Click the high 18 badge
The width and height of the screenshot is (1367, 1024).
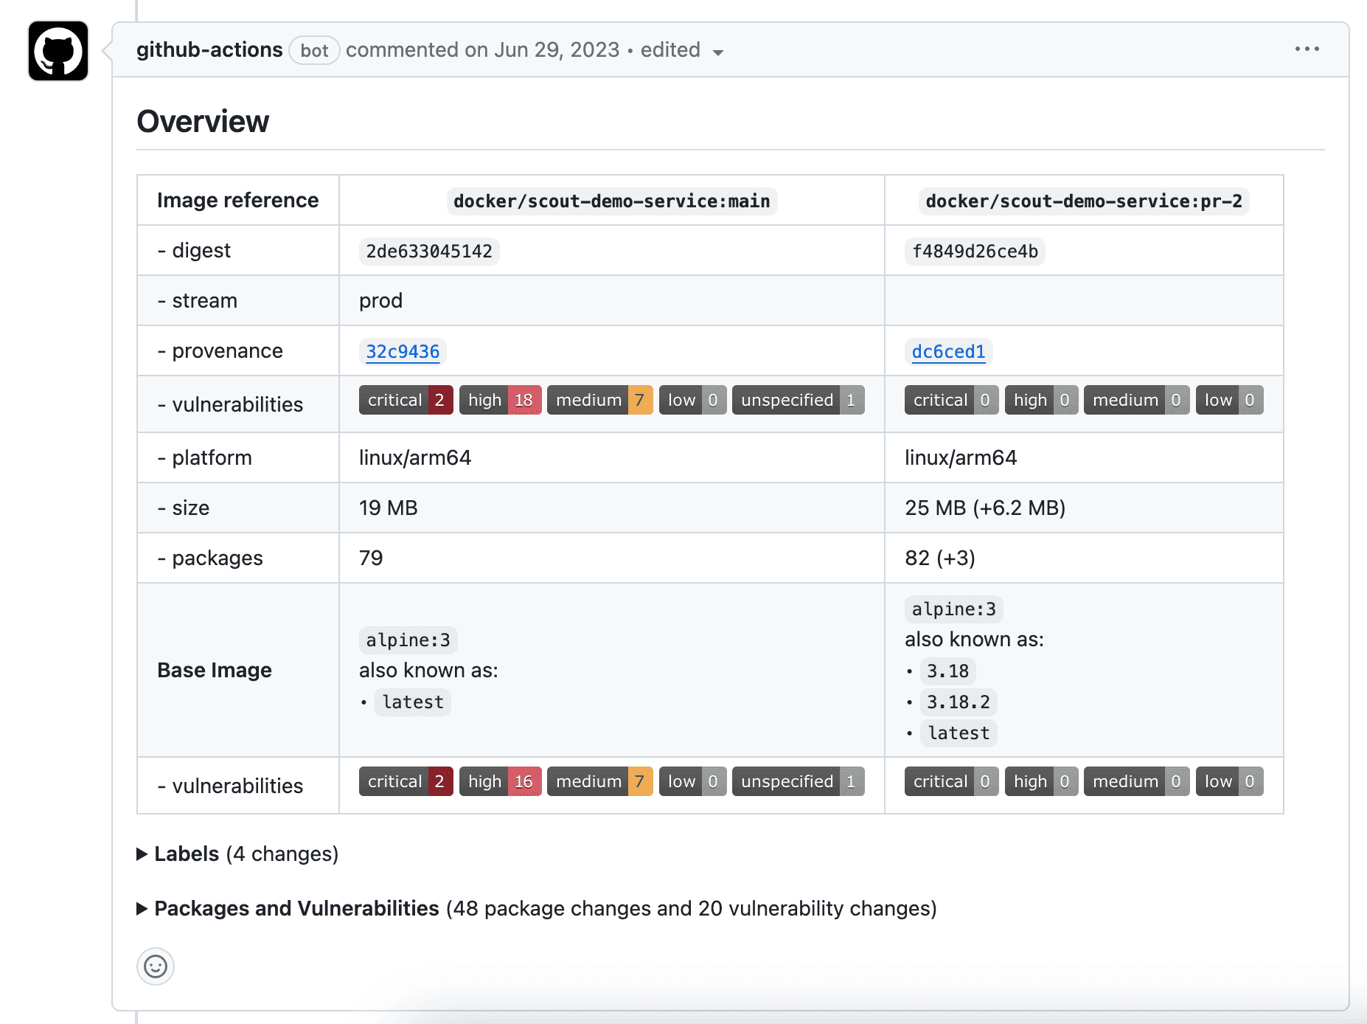pyautogui.click(x=500, y=400)
